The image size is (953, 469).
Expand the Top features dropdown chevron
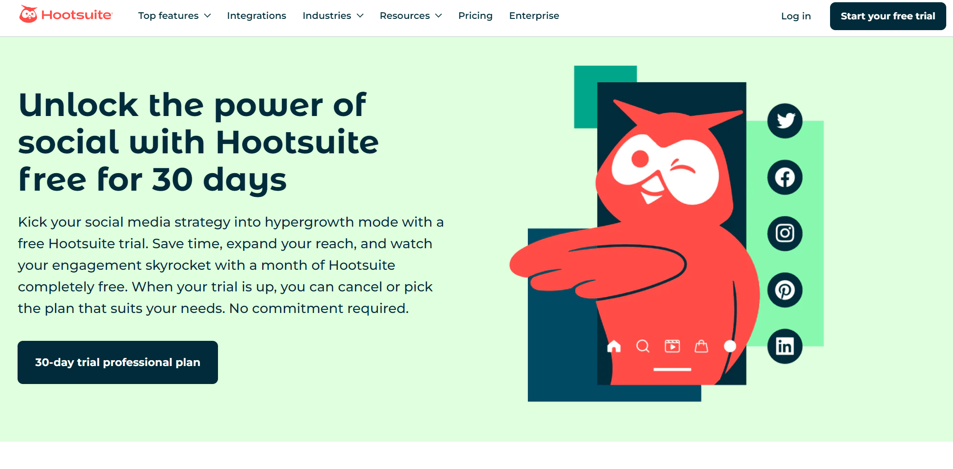pyautogui.click(x=208, y=16)
